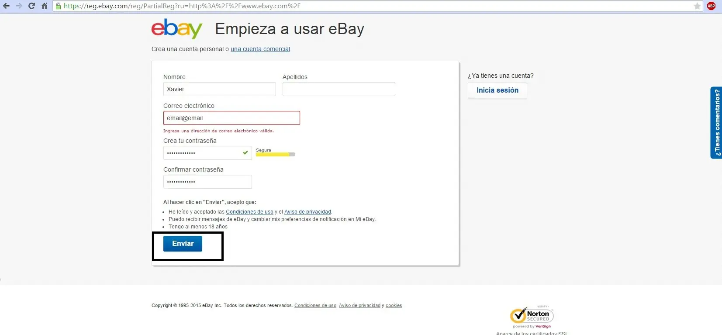Open Condiciones de uso link in form

(x=249, y=212)
